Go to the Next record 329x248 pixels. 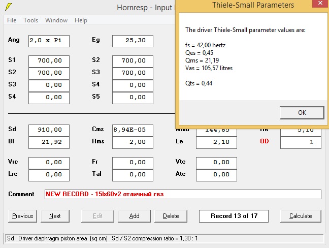pyautogui.click(x=55, y=216)
